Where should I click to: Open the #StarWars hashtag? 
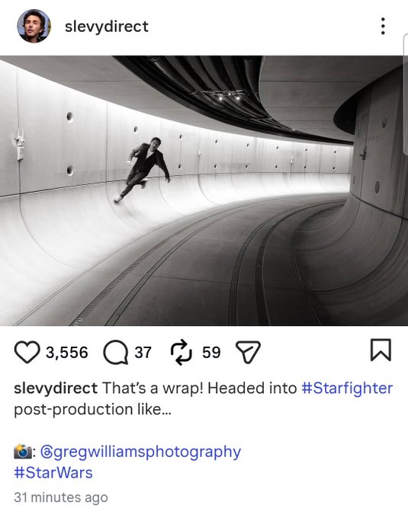[x=53, y=472]
